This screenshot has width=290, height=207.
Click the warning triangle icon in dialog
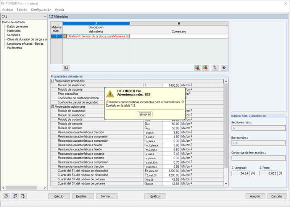[110, 94]
